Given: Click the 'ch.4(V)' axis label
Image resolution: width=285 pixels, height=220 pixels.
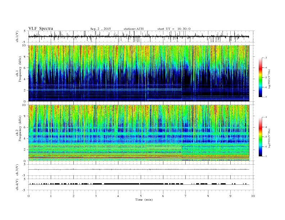Looking at the screenshot, I should pyautogui.click(x=17, y=184).
